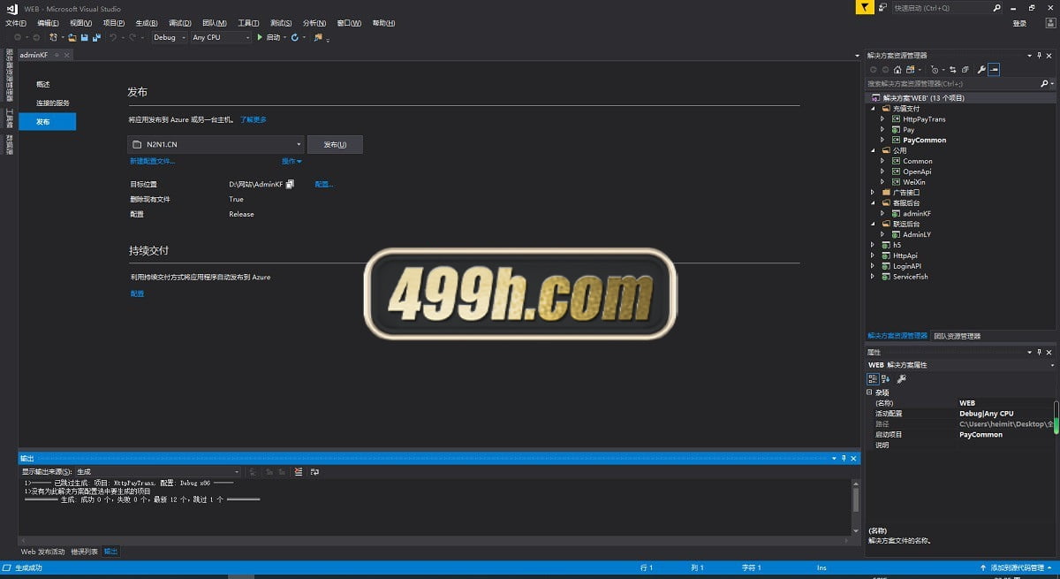Focus the Quick Launch search box
The width and height of the screenshot is (1060, 579).
point(947,7)
